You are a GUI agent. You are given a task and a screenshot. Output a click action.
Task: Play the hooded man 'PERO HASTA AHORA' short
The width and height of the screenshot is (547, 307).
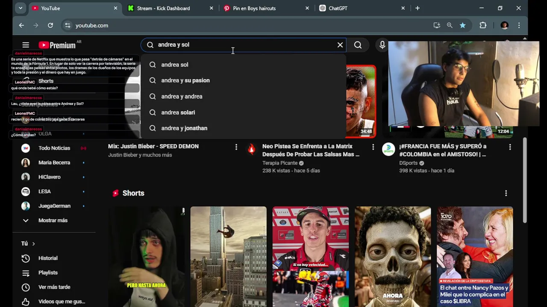(146, 257)
